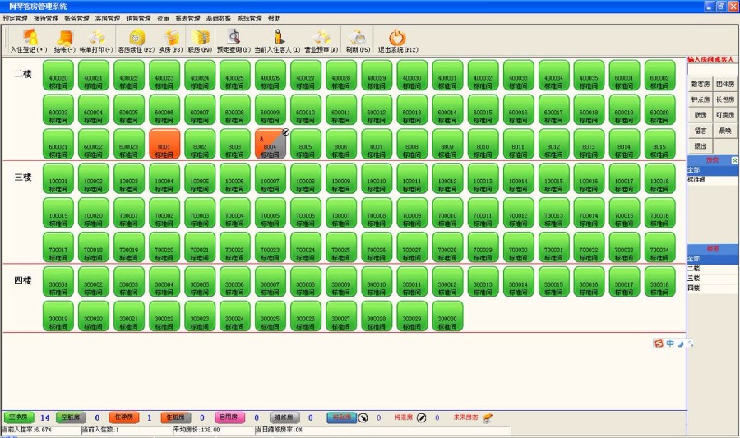Click the 退出 button in side panel

click(x=700, y=146)
